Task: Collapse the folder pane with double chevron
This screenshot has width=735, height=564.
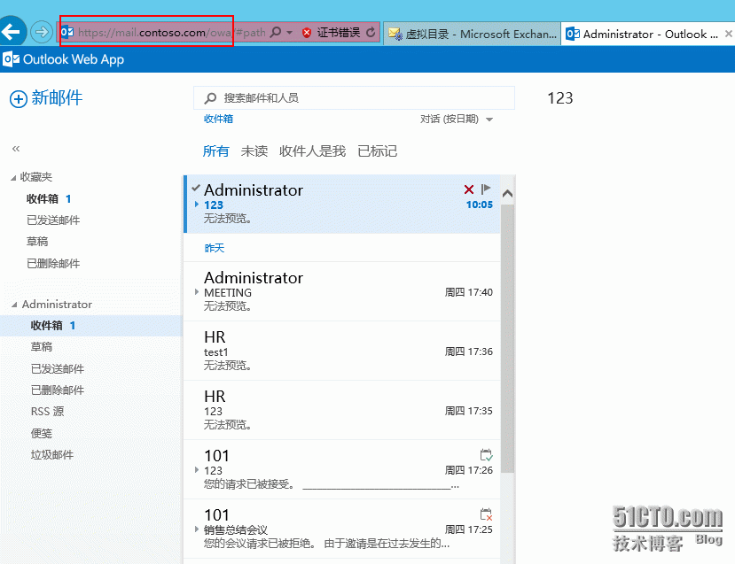Action: [x=16, y=149]
